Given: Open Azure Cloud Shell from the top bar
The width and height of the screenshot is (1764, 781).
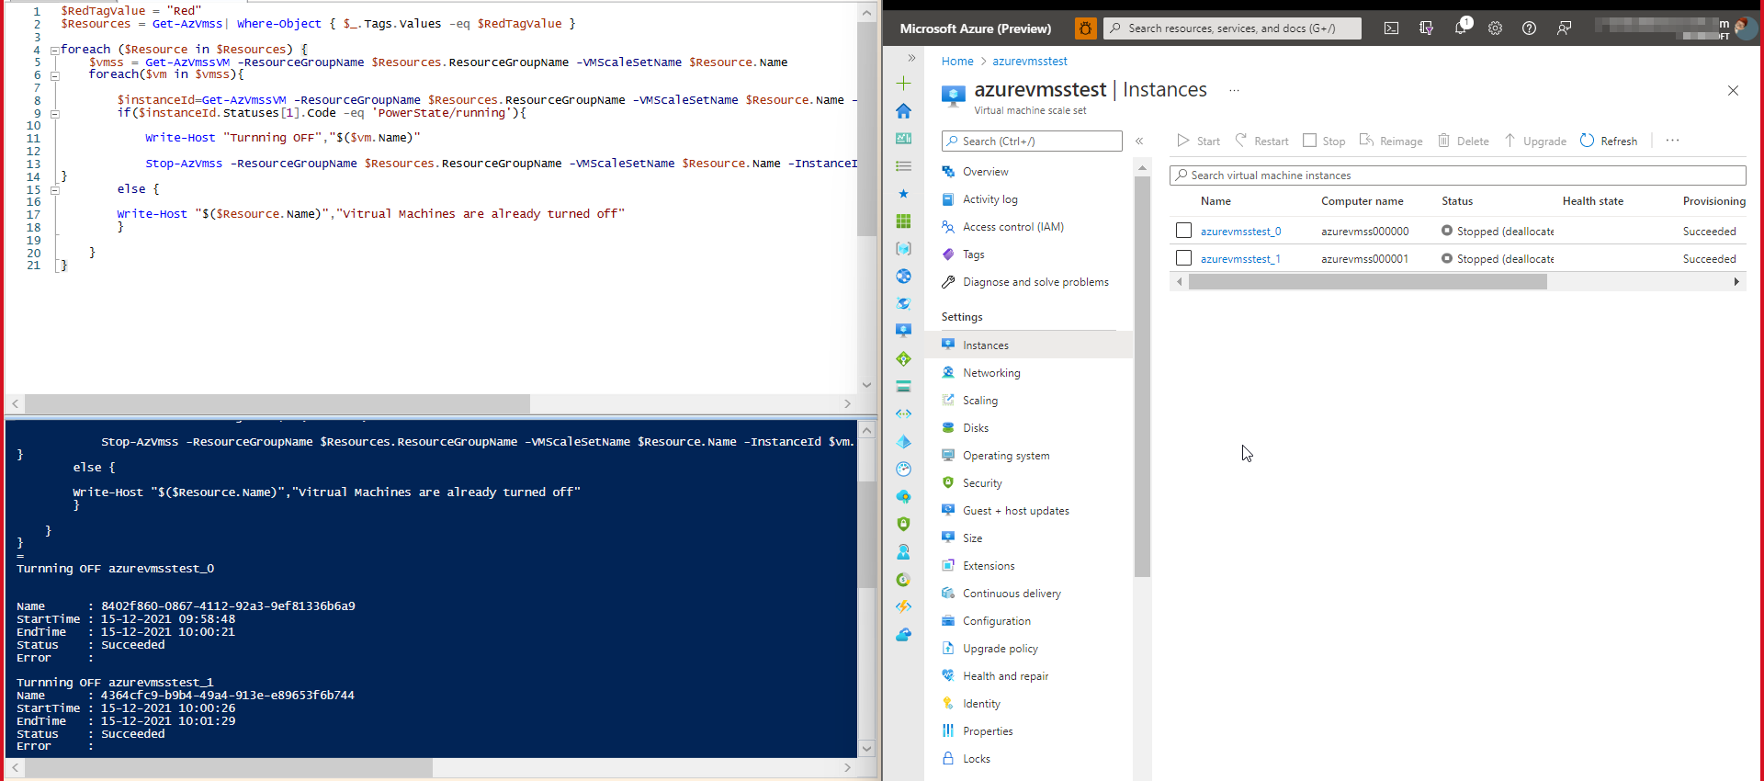Looking at the screenshot, I should 1391,28.
